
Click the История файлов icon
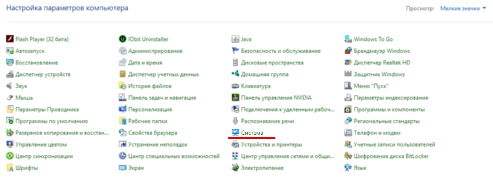(122, 86)
